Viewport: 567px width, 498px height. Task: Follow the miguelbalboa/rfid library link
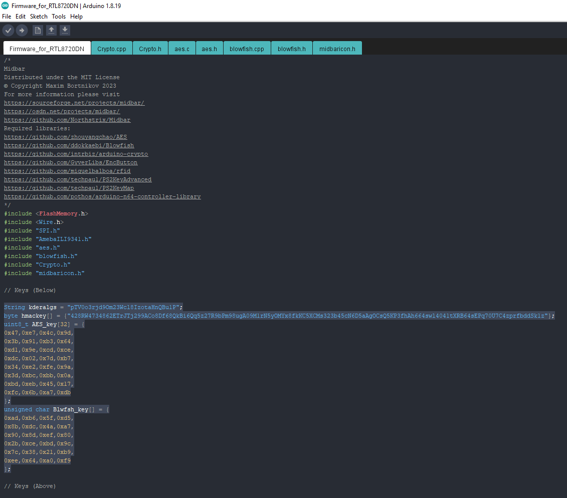tap(67, 171)
